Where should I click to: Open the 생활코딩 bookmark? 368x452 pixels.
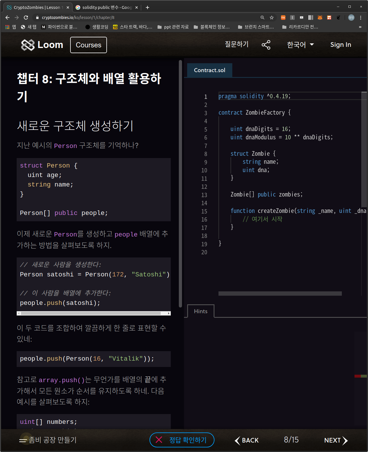(97, 27)
